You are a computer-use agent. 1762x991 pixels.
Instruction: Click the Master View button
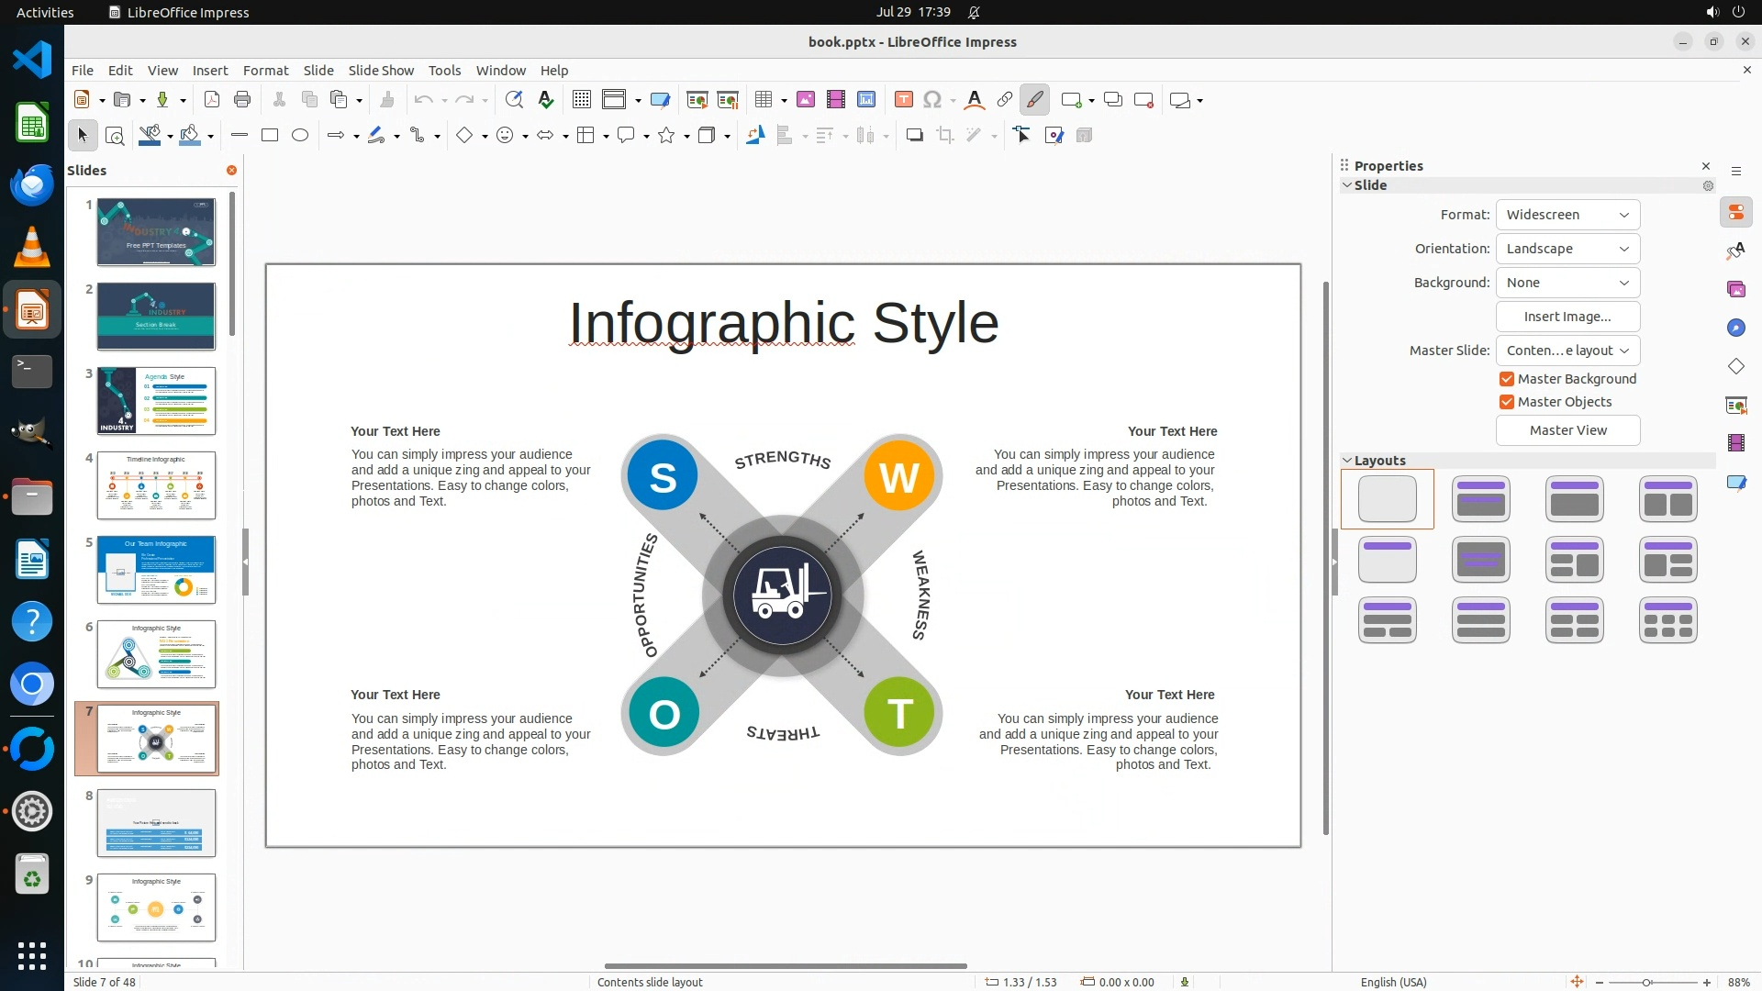[x=1567, y=430]
